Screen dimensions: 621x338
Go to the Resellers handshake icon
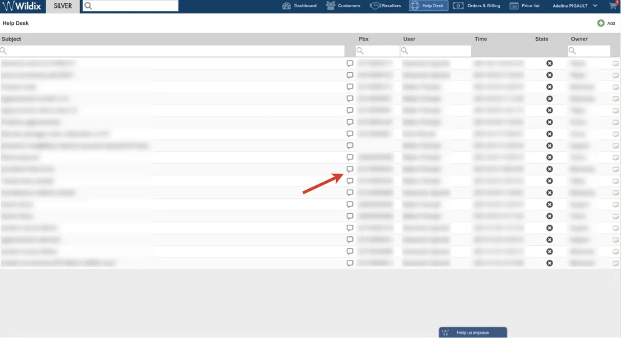[x=375, y=6]
